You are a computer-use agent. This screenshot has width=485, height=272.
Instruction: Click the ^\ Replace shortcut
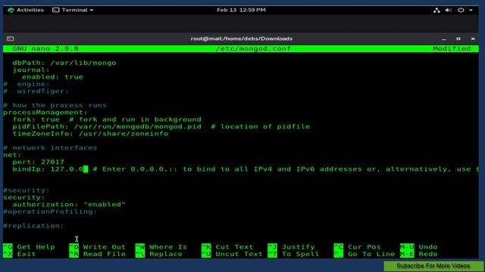tap(159, 254)
